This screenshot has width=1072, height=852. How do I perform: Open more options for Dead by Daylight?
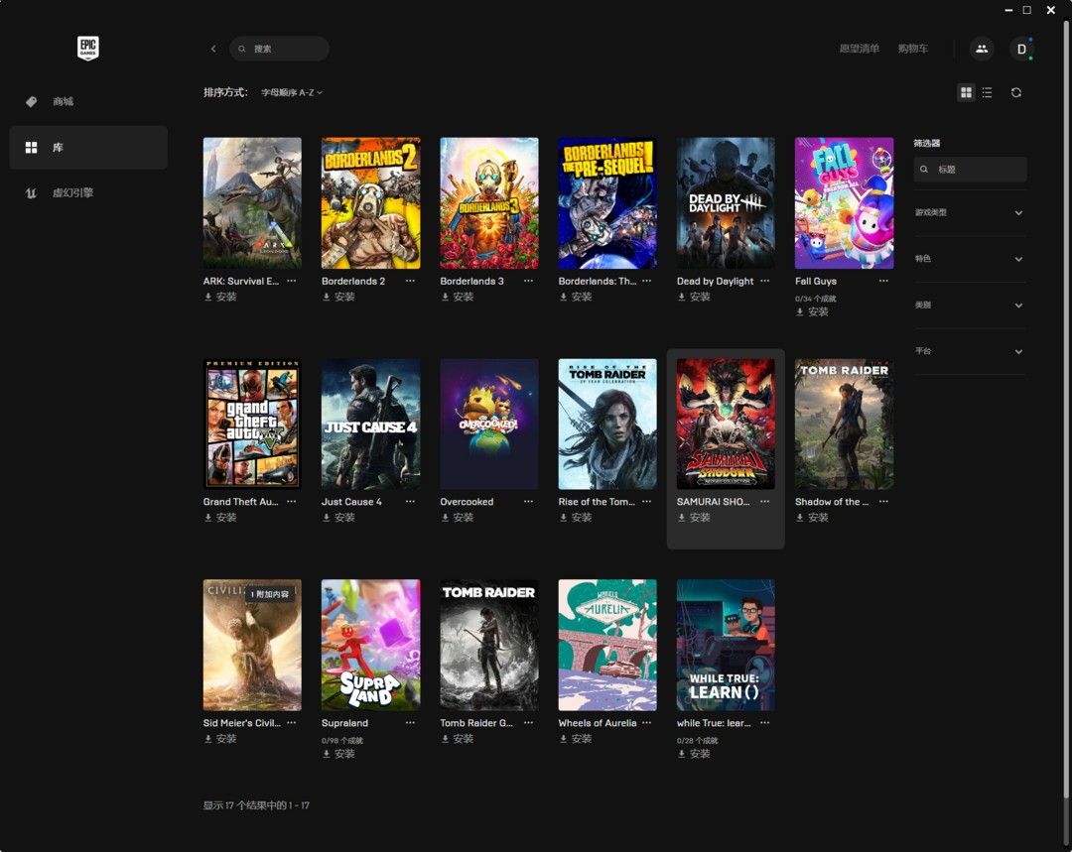[x=765, y=281]
